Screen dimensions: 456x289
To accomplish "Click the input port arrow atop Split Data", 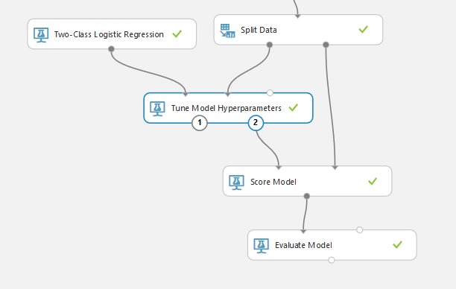I will point(297,16).
